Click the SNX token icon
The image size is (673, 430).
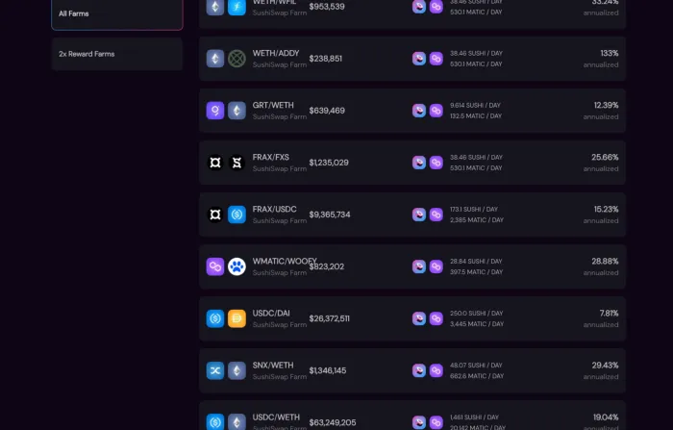(x=215, y=370)
